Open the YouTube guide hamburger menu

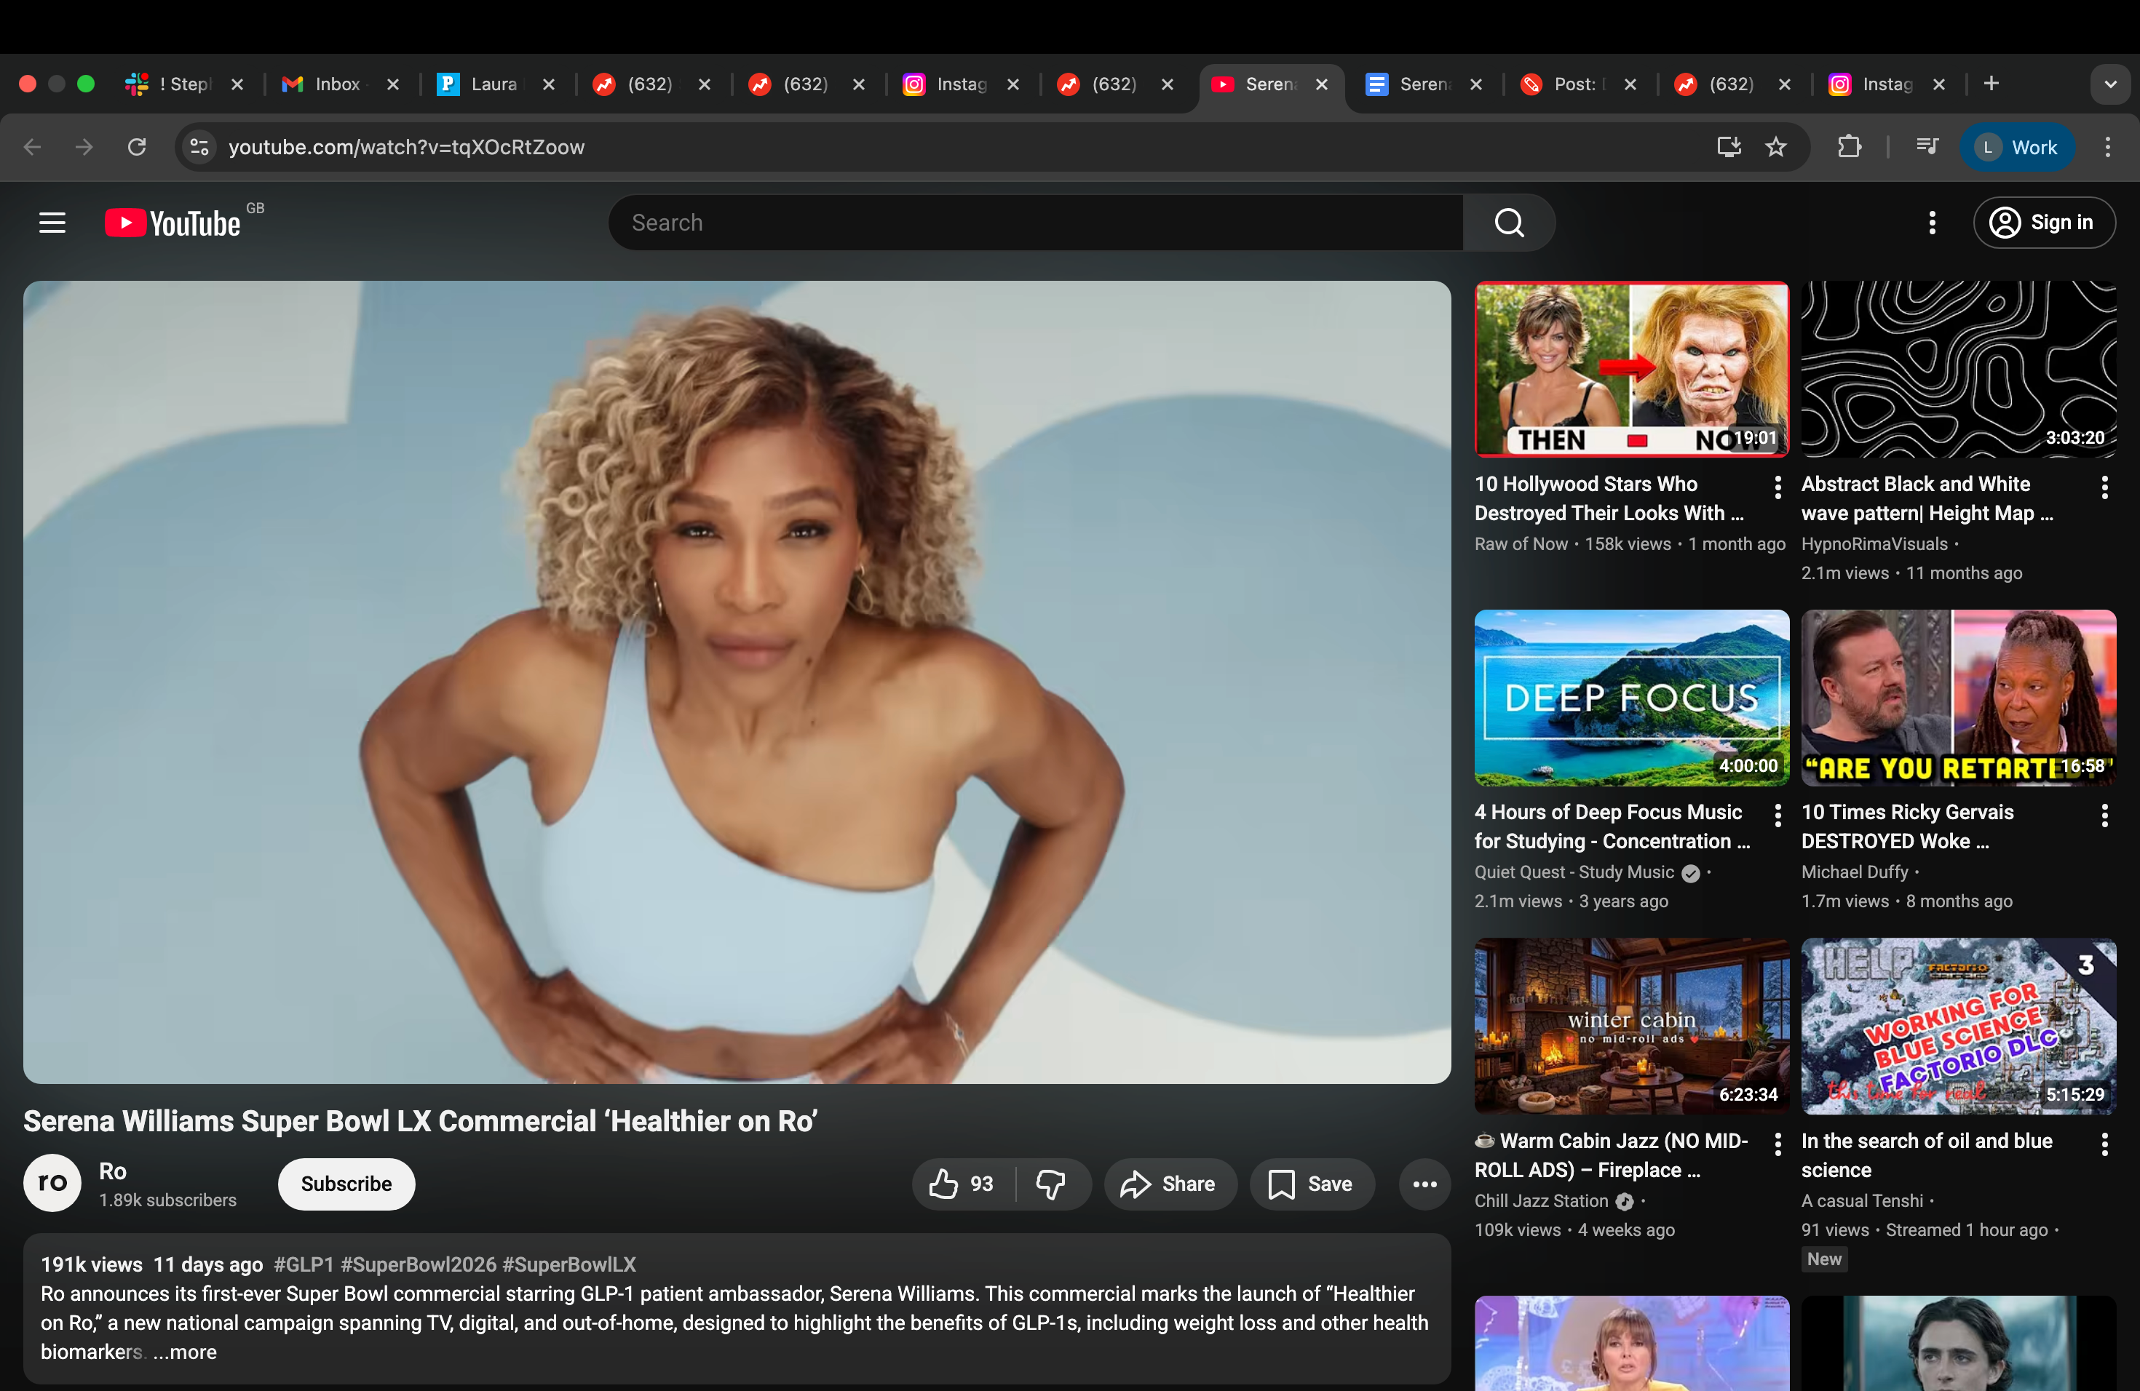point(52,223)
